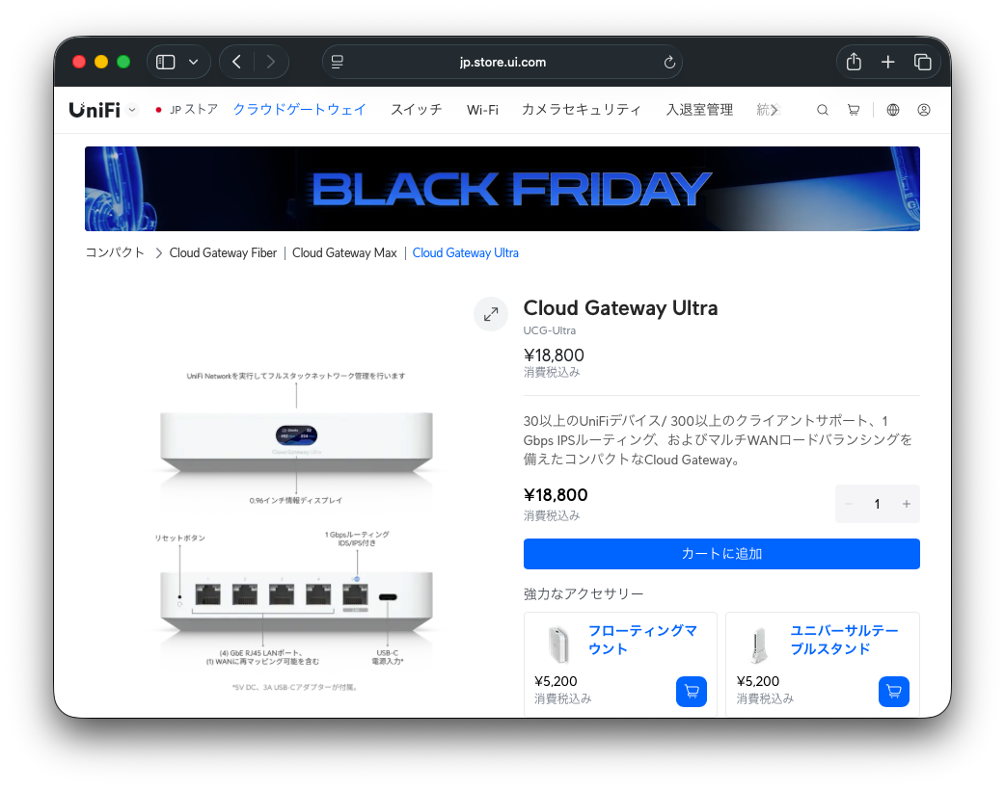The width and height of the screenshot is (1005, 789).
Task: Open the tab group dropdown arrow
Action: 194,62
